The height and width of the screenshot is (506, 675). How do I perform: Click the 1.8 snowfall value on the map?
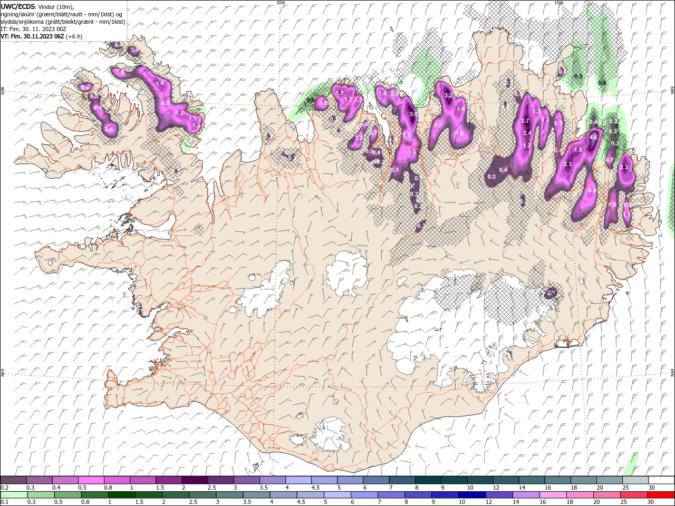tap(578, 150)
